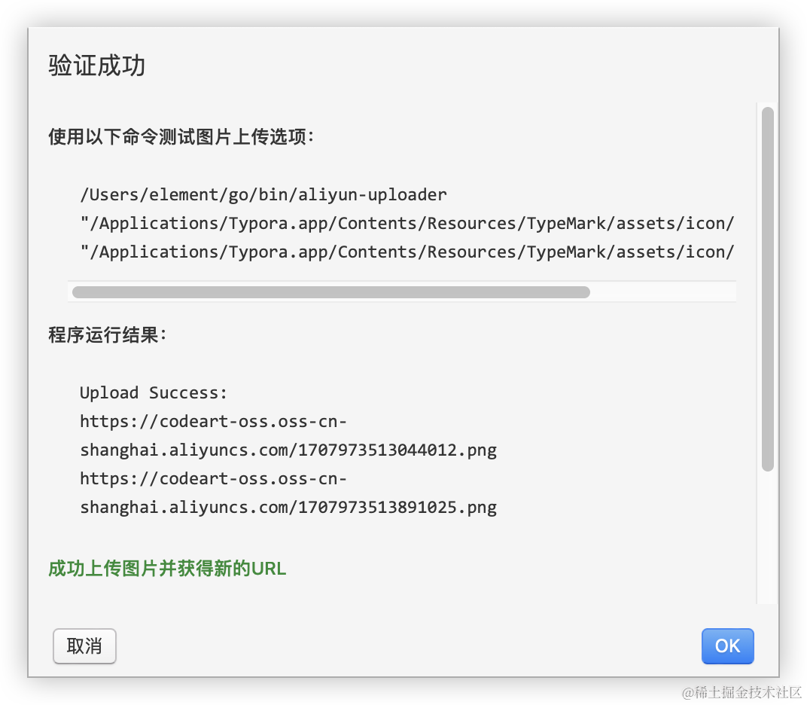Click the 取消 cancel button
This screenshot has height=705, width=807.
coord(84,645)
